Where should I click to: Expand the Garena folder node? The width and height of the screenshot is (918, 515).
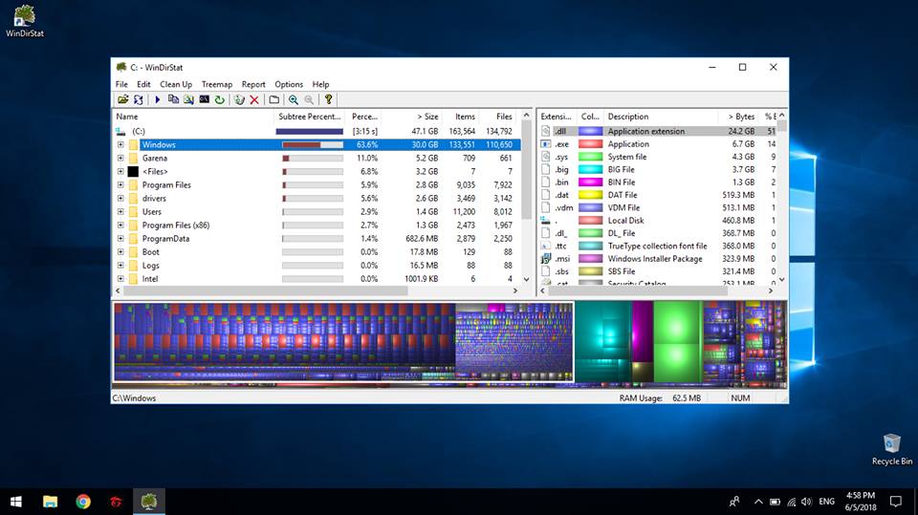pyautogui.click(x=121, y=159)
